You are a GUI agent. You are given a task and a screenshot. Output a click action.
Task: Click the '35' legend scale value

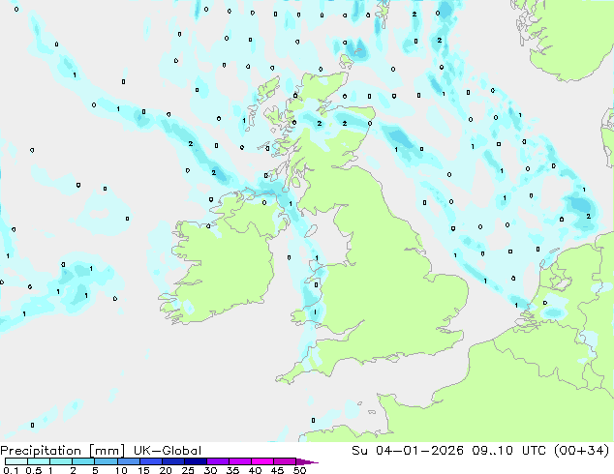click(232, 470)
